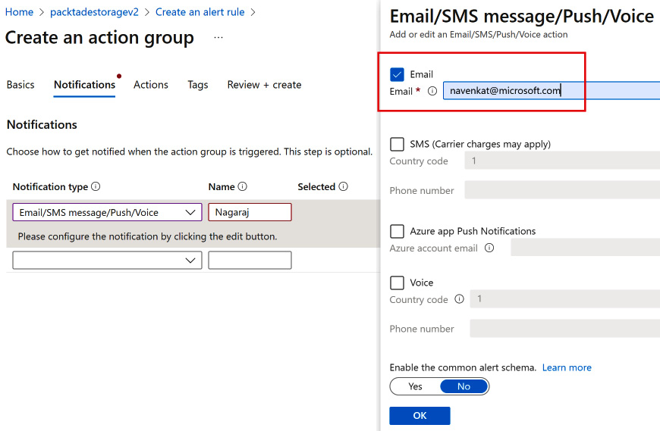Open the ellipsis menu beside page title

pyautogui.click(x=218, y=37)
